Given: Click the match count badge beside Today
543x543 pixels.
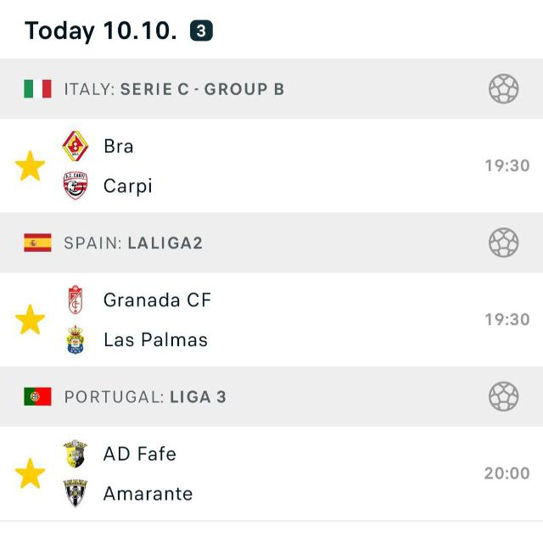Looking at the screenshot, I should (201, 31).
